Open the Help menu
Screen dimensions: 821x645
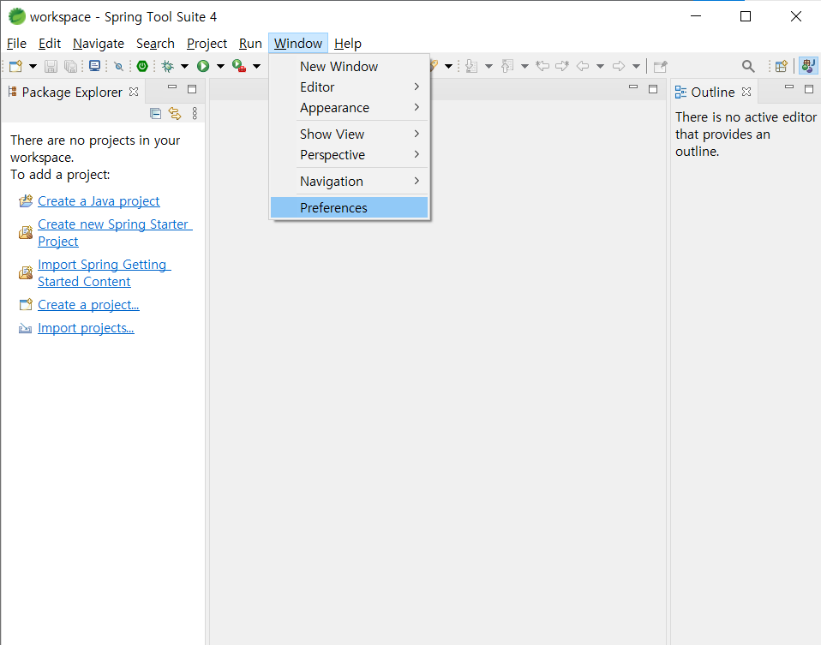point(348,44)
